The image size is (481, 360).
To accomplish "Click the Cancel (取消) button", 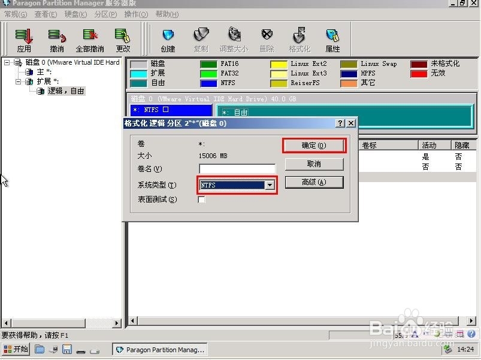I will click(314, 164).
